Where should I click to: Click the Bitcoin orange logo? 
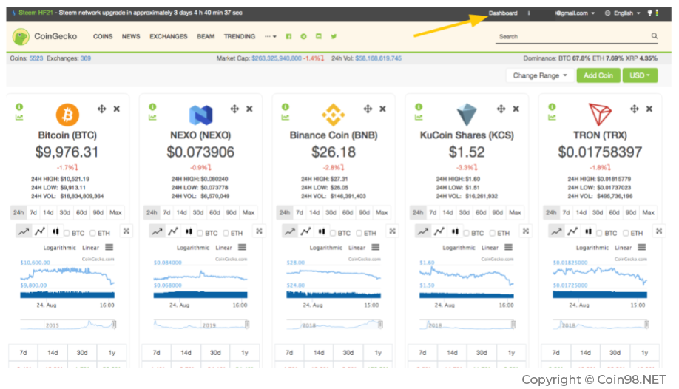pyautogui.click(x=67, y=115)
